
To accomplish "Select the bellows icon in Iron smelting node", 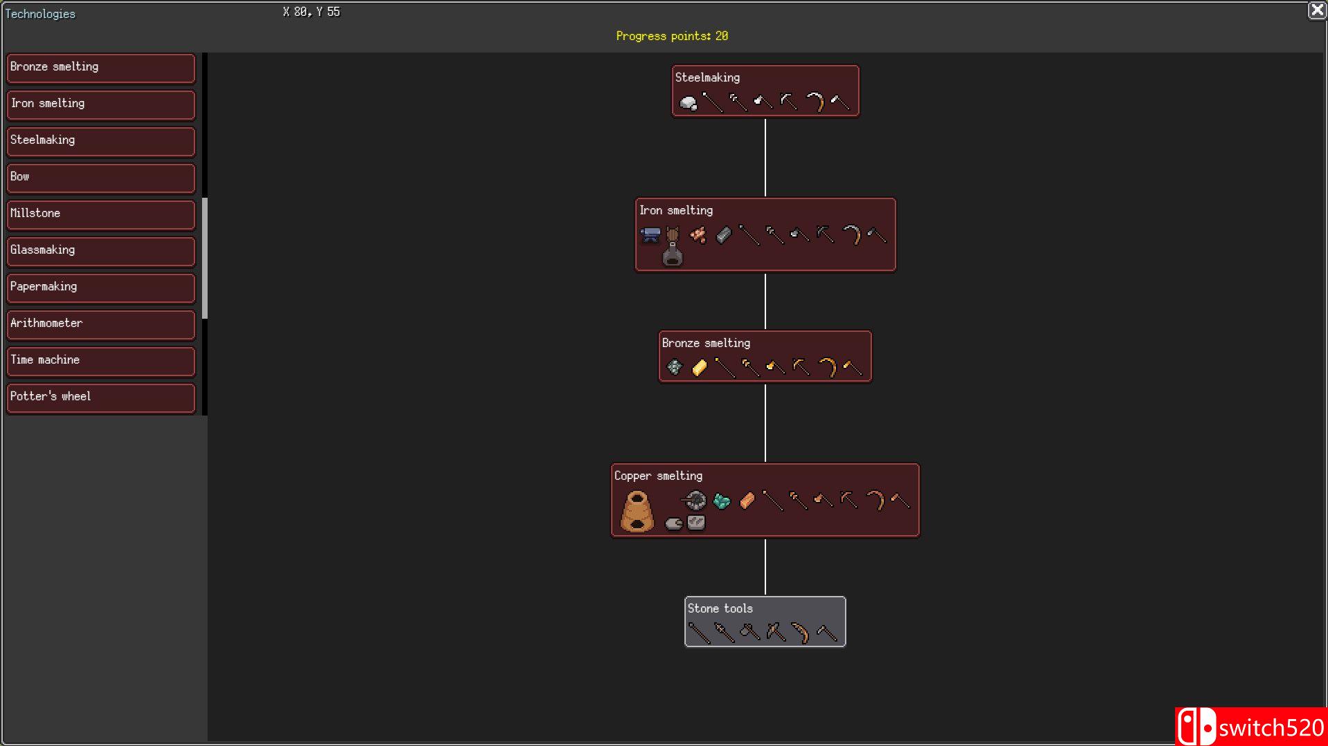I will [673, 249].
